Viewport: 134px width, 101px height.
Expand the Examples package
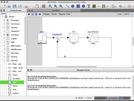(4, 20)
